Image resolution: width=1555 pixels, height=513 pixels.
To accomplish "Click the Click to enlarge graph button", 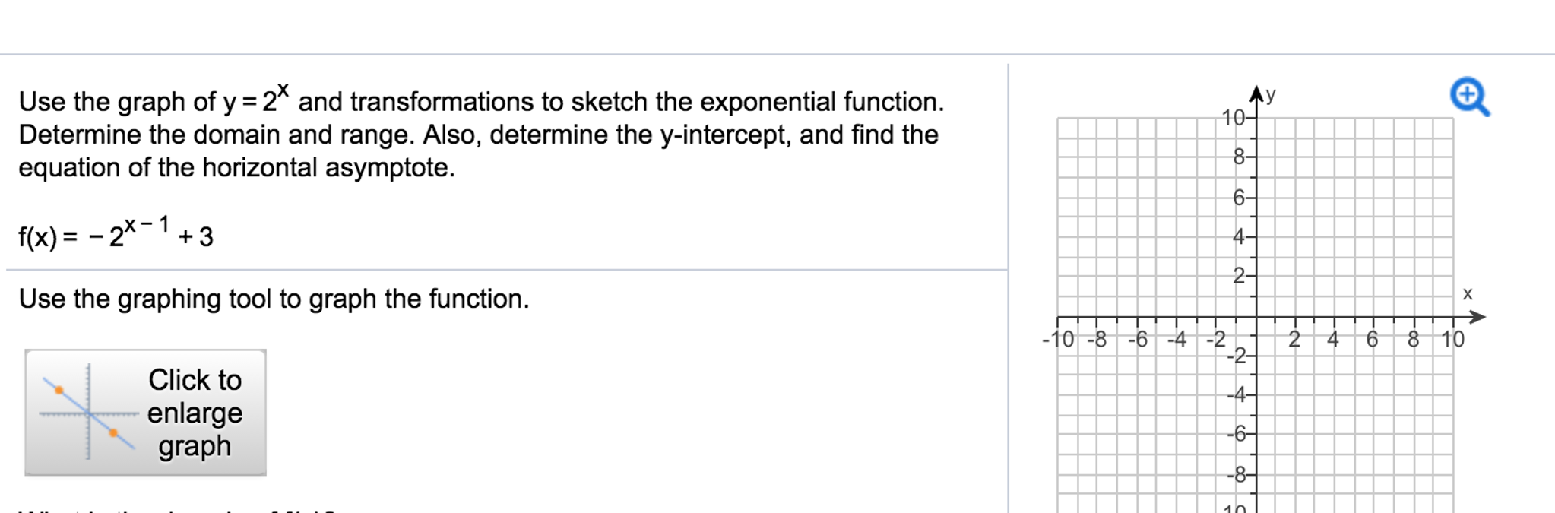I will [x=146, y=413].
